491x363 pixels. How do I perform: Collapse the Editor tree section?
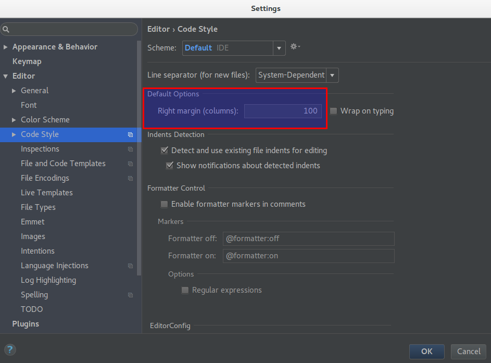pyautogui.click(x=6, y=76)
